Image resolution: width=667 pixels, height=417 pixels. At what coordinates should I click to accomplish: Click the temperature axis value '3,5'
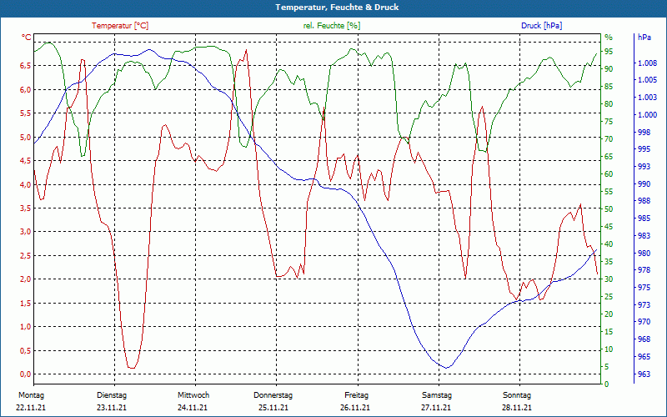pos(26,208)
